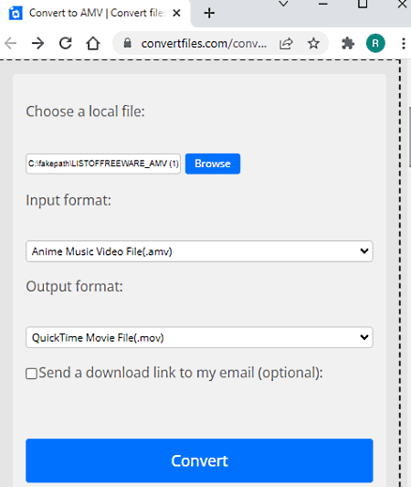Viewport: 411px width, 487px height.
Task: Go back with the browser back arrow
Action: 11,43
